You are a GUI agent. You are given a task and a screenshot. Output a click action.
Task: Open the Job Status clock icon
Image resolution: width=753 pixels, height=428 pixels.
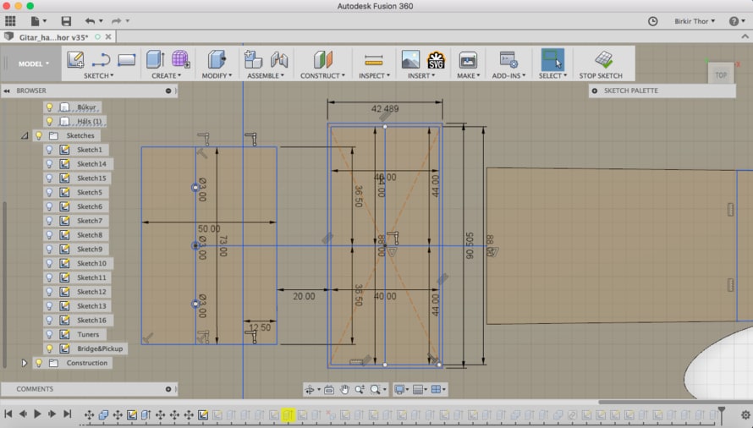click(x=652, y=21)
